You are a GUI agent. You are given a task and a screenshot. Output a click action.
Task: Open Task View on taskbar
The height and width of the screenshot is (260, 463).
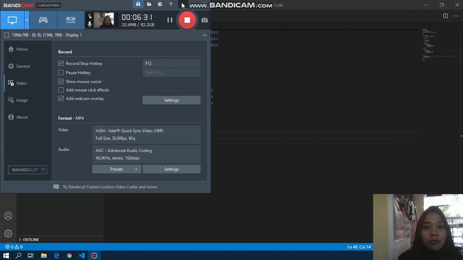[31, 256]
